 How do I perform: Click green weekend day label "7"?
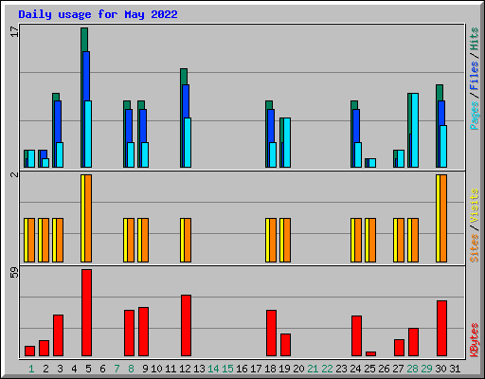pyautogui.click(x=117, y=369)
